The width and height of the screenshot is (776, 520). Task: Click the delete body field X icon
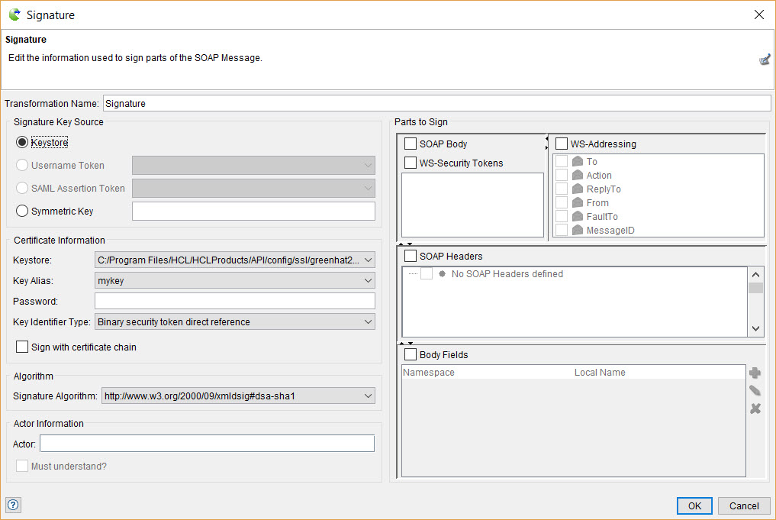tap(755, 409)
